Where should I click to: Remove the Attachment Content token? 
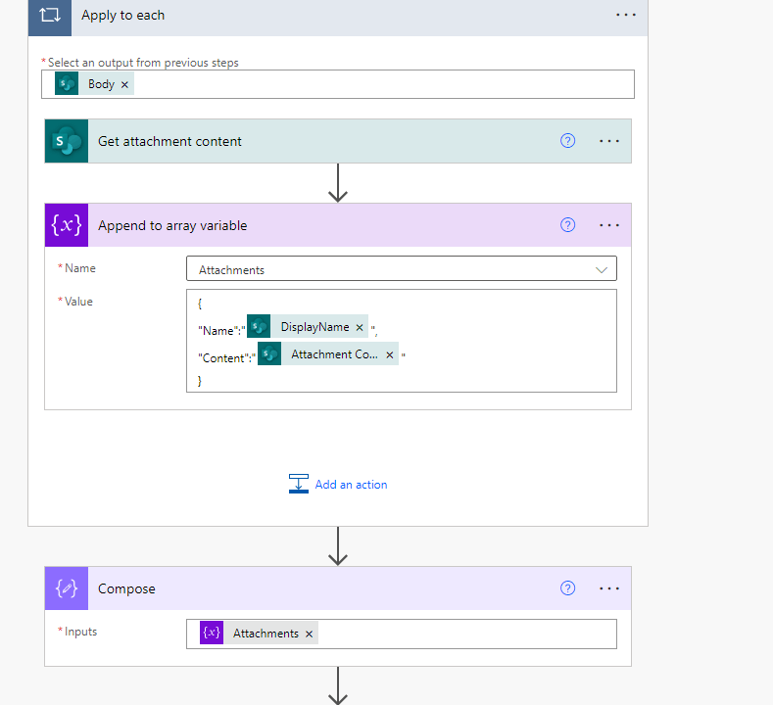(390, 354)
